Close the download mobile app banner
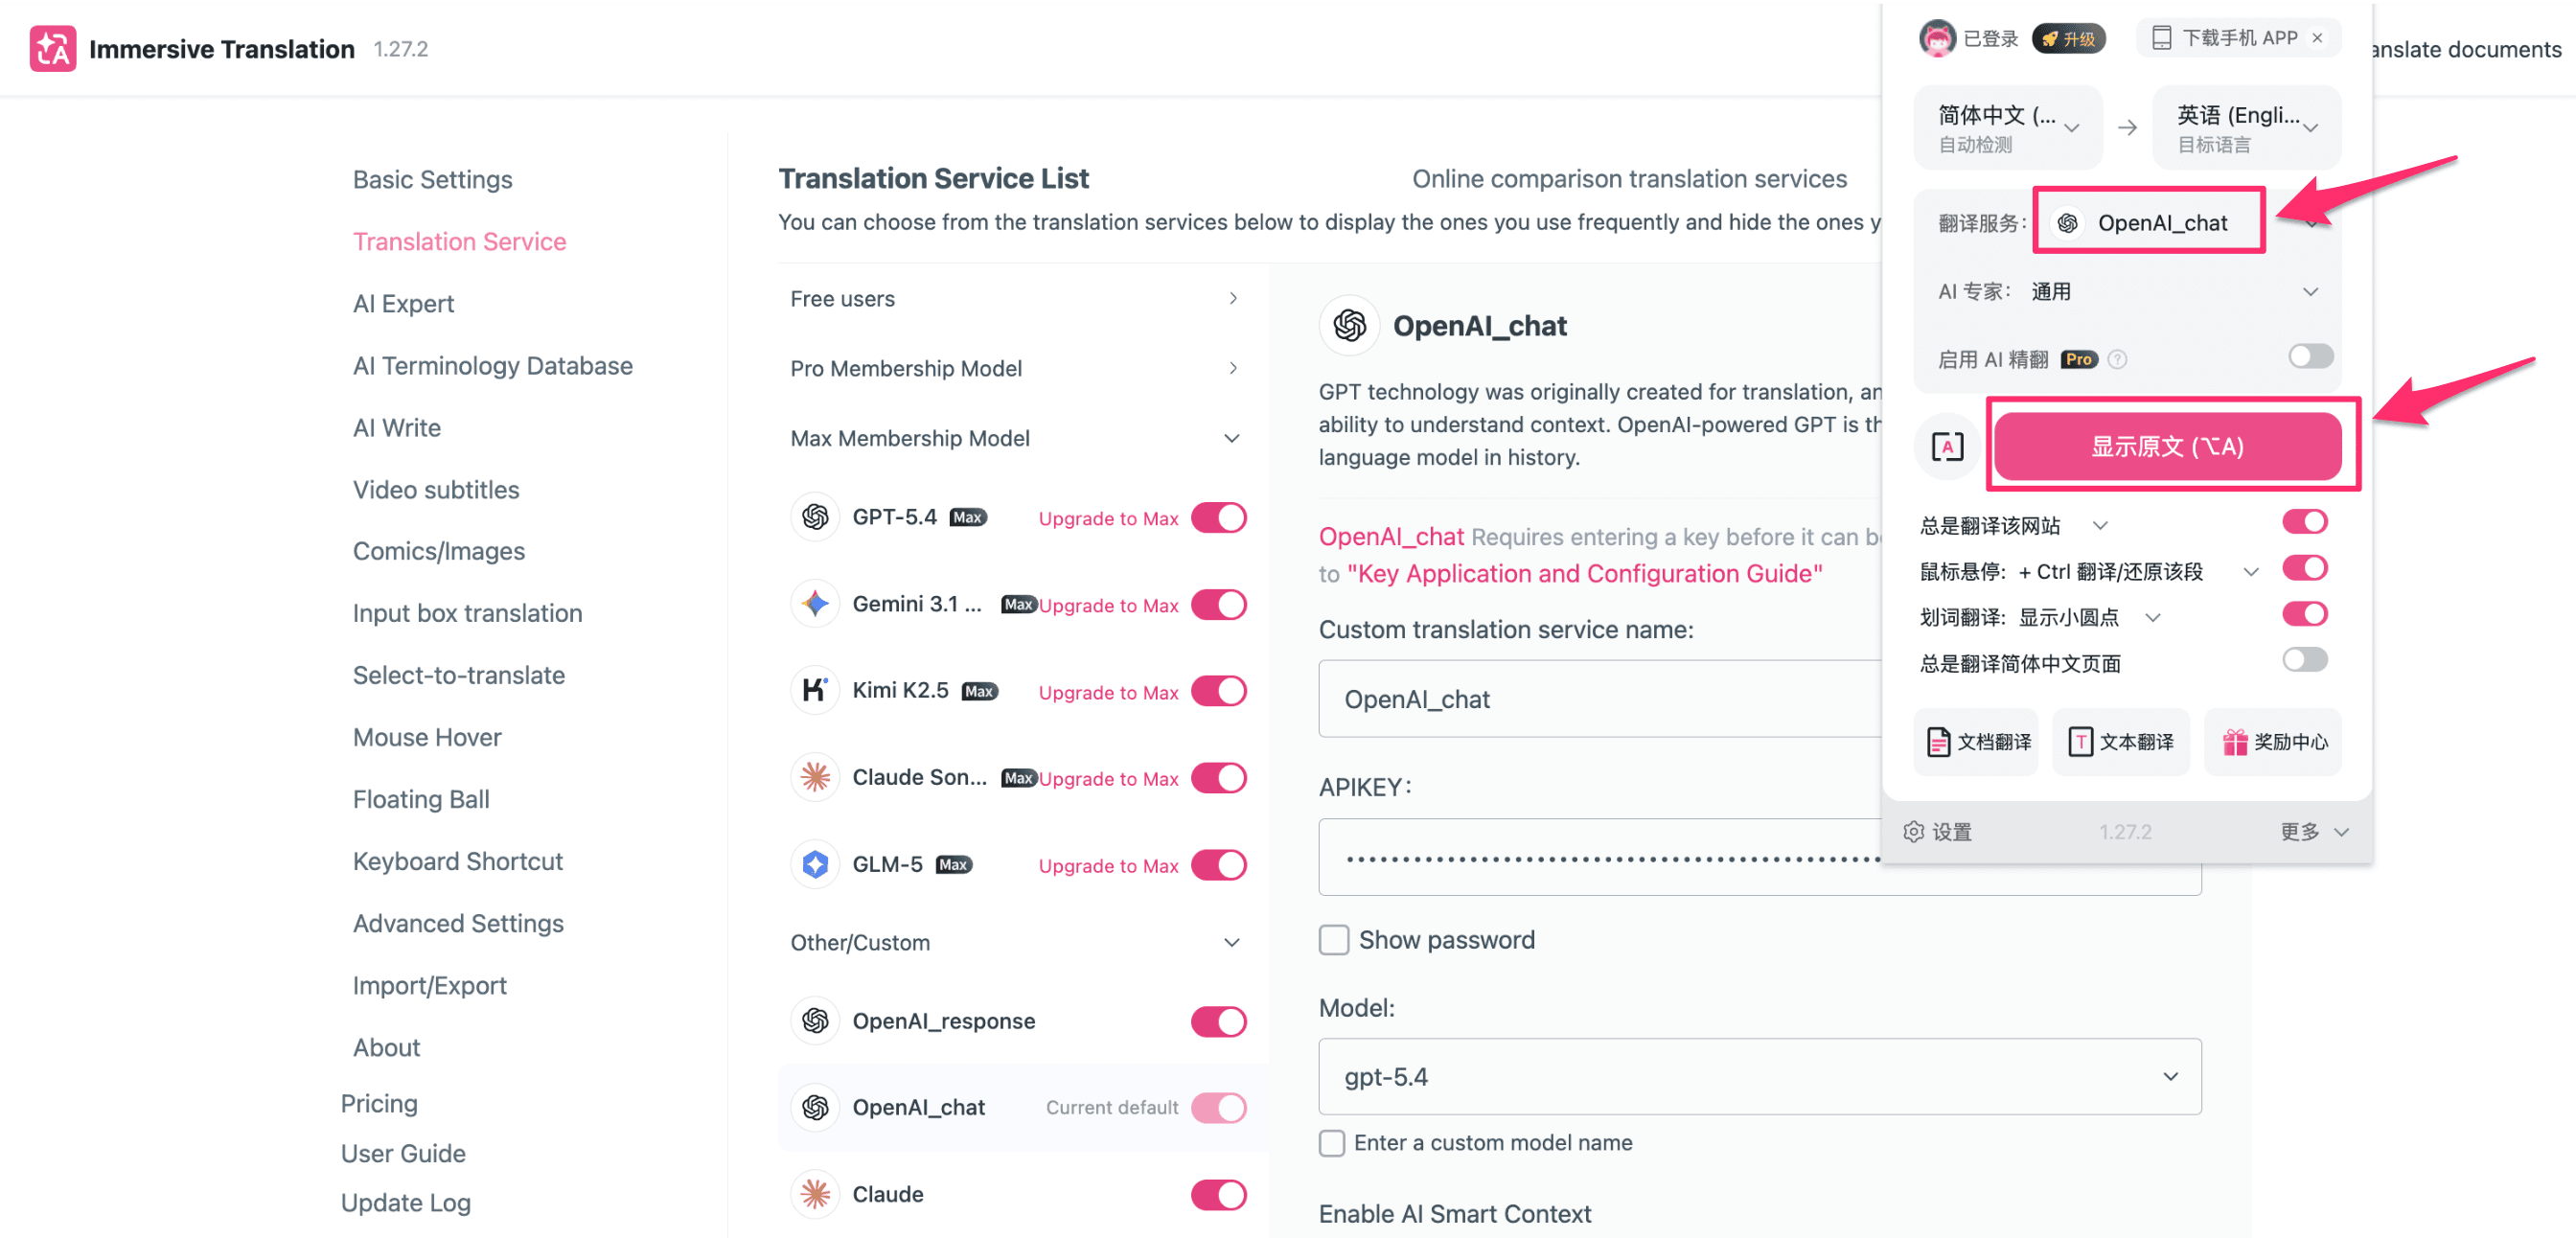Viewport: 2576px width, 1238px height. point(2317,38)
